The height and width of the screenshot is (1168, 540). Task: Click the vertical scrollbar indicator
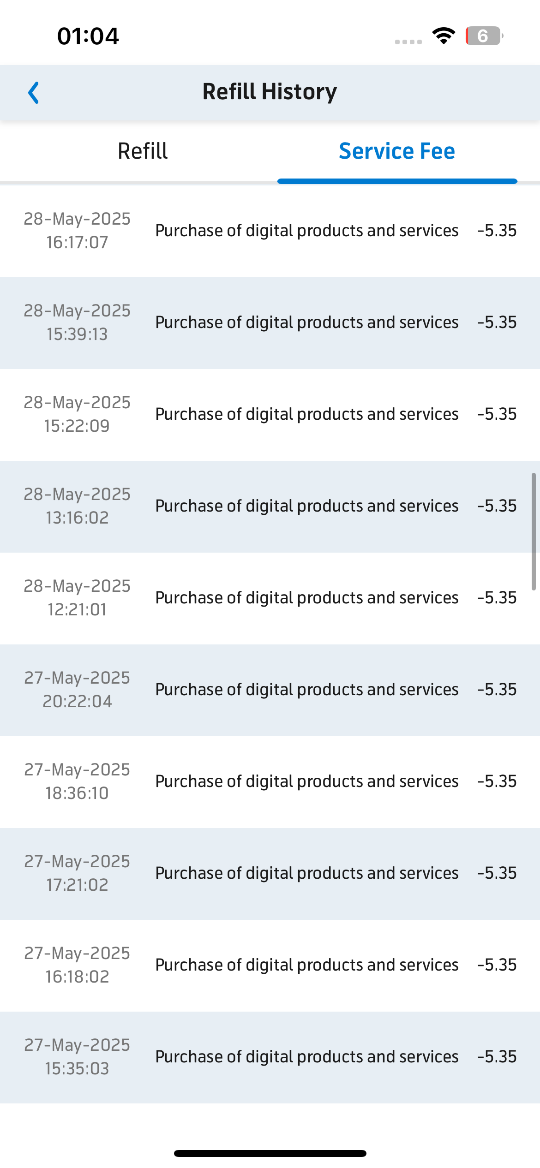534,531
